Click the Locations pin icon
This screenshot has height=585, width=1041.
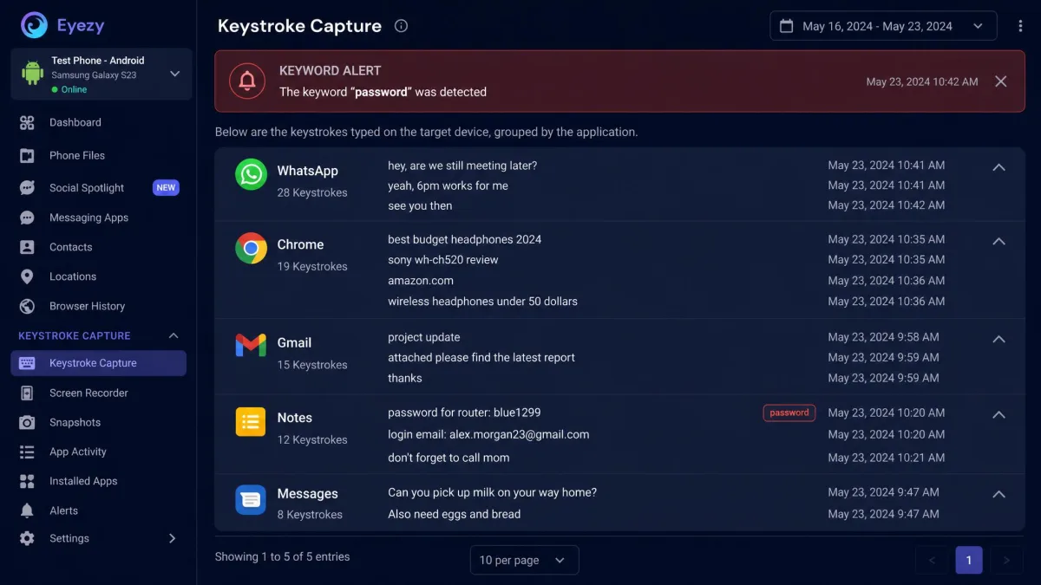27,276
